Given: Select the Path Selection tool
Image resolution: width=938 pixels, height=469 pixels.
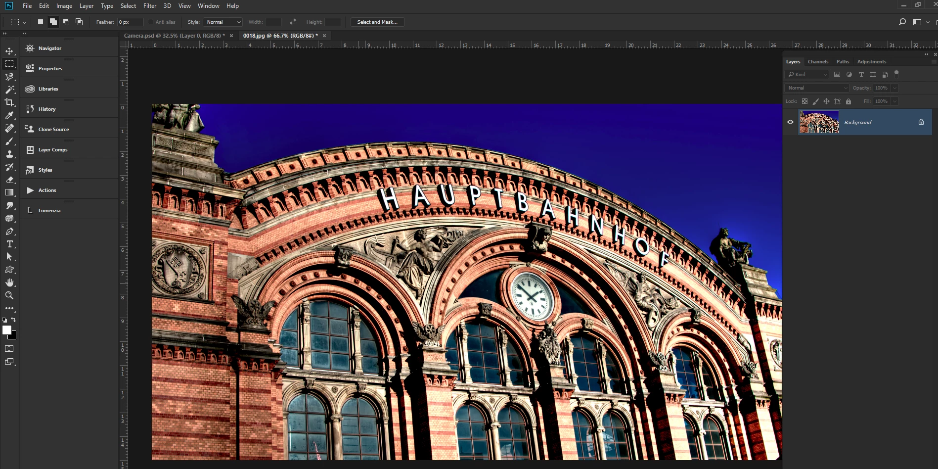Looking at the screenshot, I should click(9, 257).
